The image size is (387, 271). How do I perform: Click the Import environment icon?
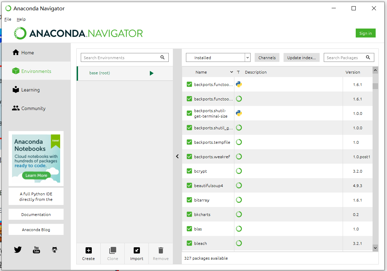click(137, 250)
